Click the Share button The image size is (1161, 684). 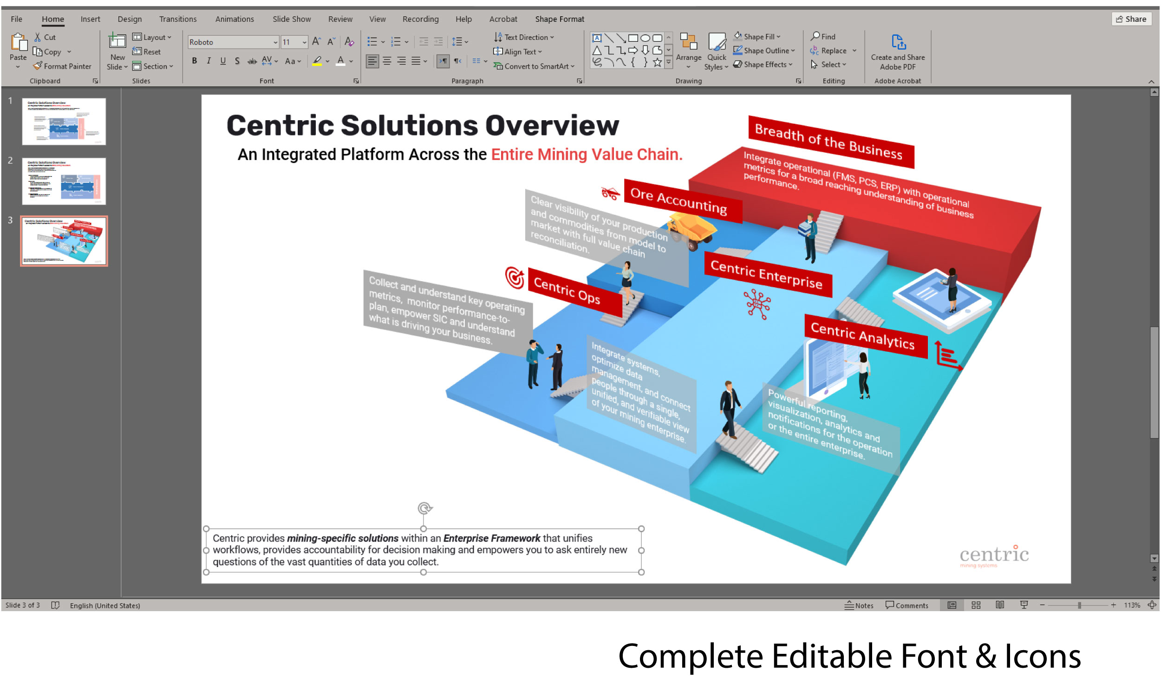tap(1131, 19)
